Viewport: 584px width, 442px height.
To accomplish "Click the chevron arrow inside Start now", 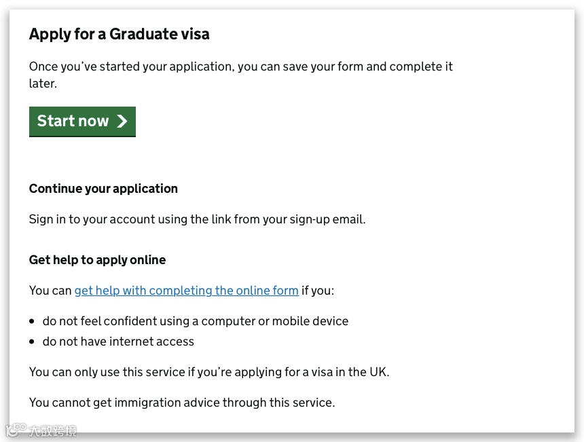I will click(x=122, y=122).
